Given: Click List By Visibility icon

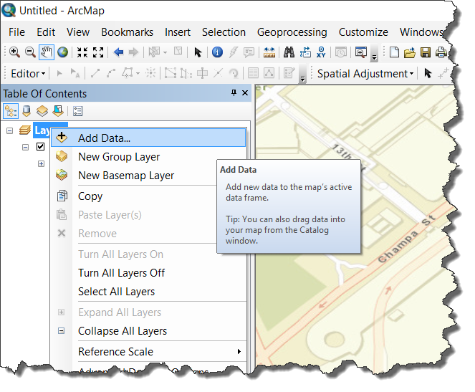Looking at the screenshot, I should click(x=42, y=111).
